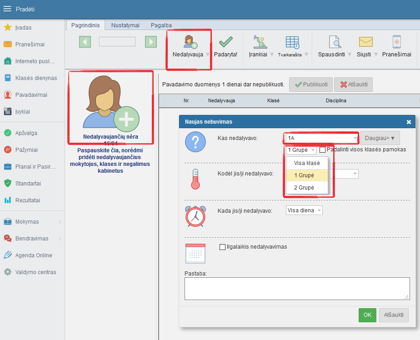420x340 pixels.
Task: Click the Spausdinti print icon
Action: coord(335,42)
